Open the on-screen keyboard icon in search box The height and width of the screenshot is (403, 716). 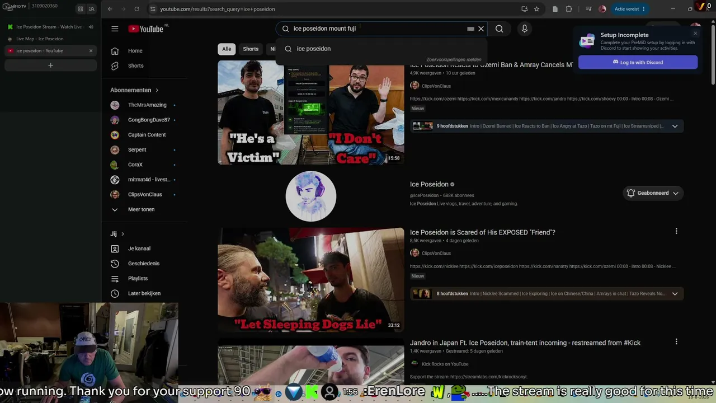click(x=470, y=29)
